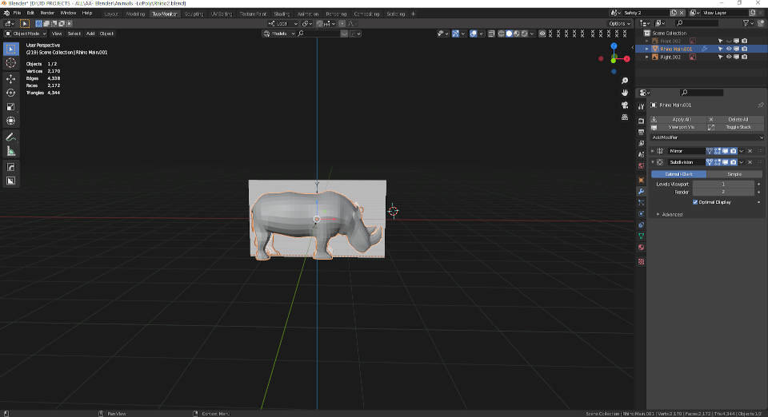
Task: Activate the 3D Cursor tool
Action: point(10,63)
